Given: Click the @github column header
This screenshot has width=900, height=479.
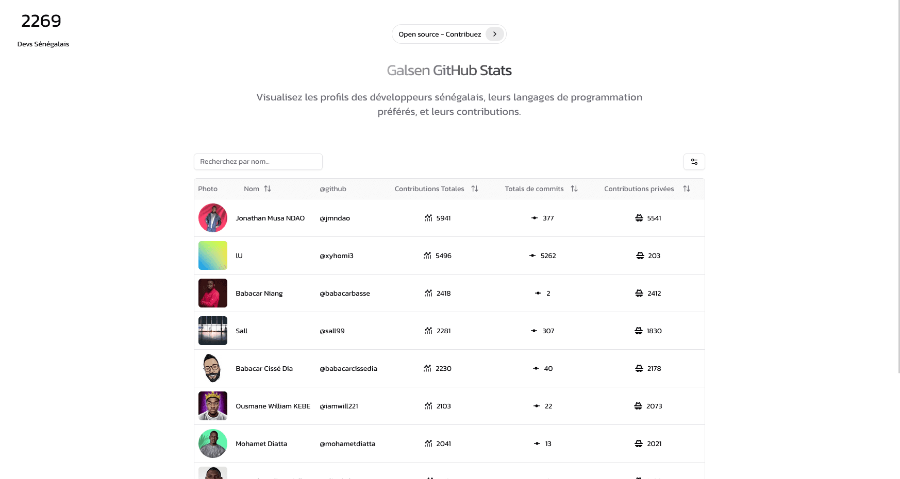Looking at the screenshot, I should point(333,189).
